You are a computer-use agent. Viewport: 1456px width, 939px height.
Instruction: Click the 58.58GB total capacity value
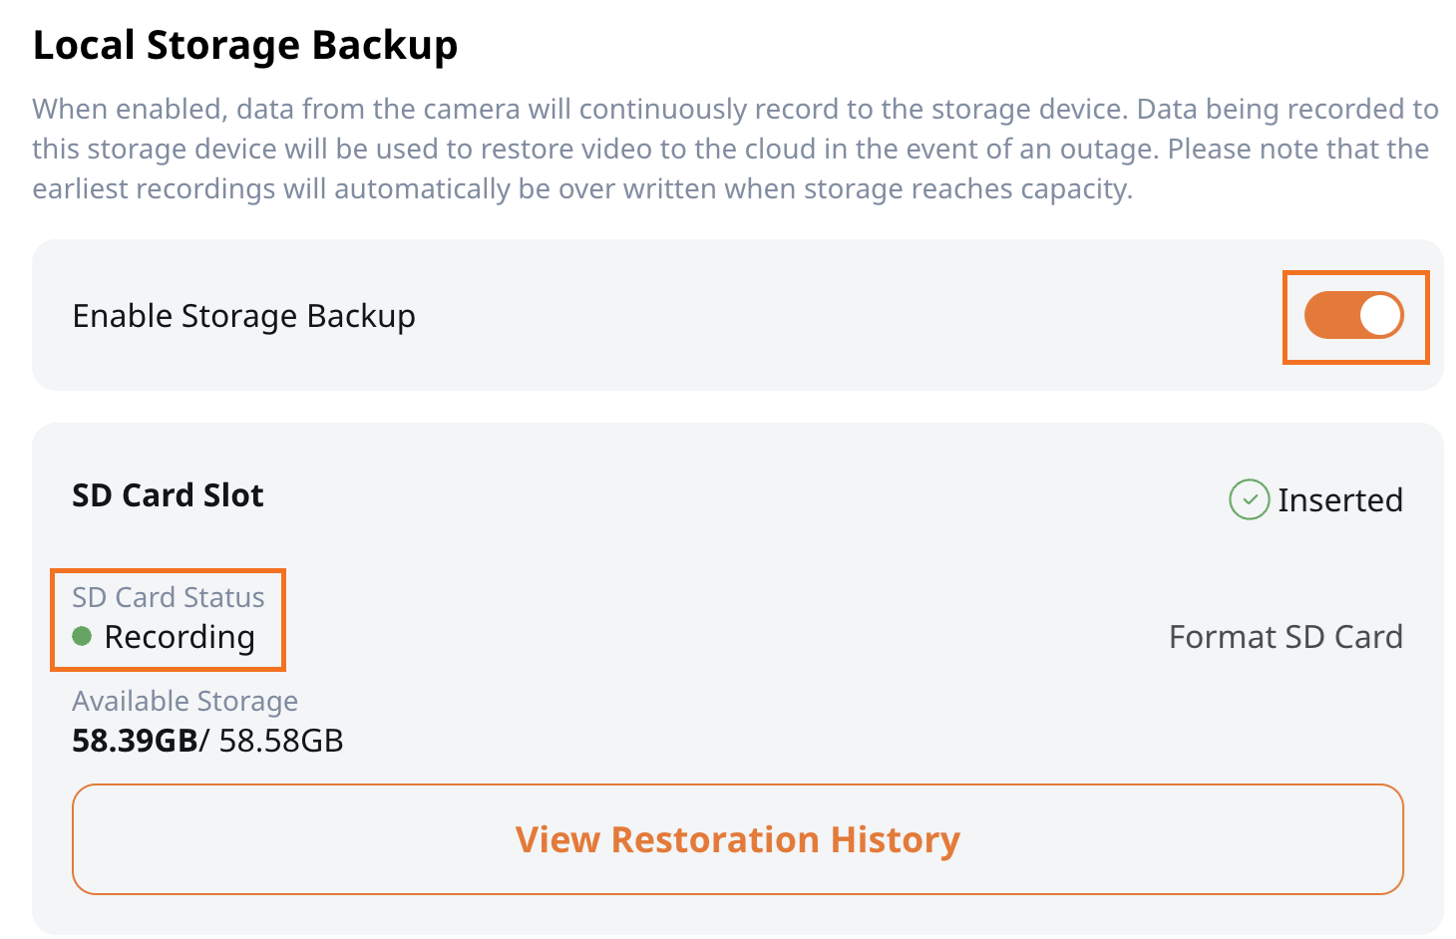[281, 741]
